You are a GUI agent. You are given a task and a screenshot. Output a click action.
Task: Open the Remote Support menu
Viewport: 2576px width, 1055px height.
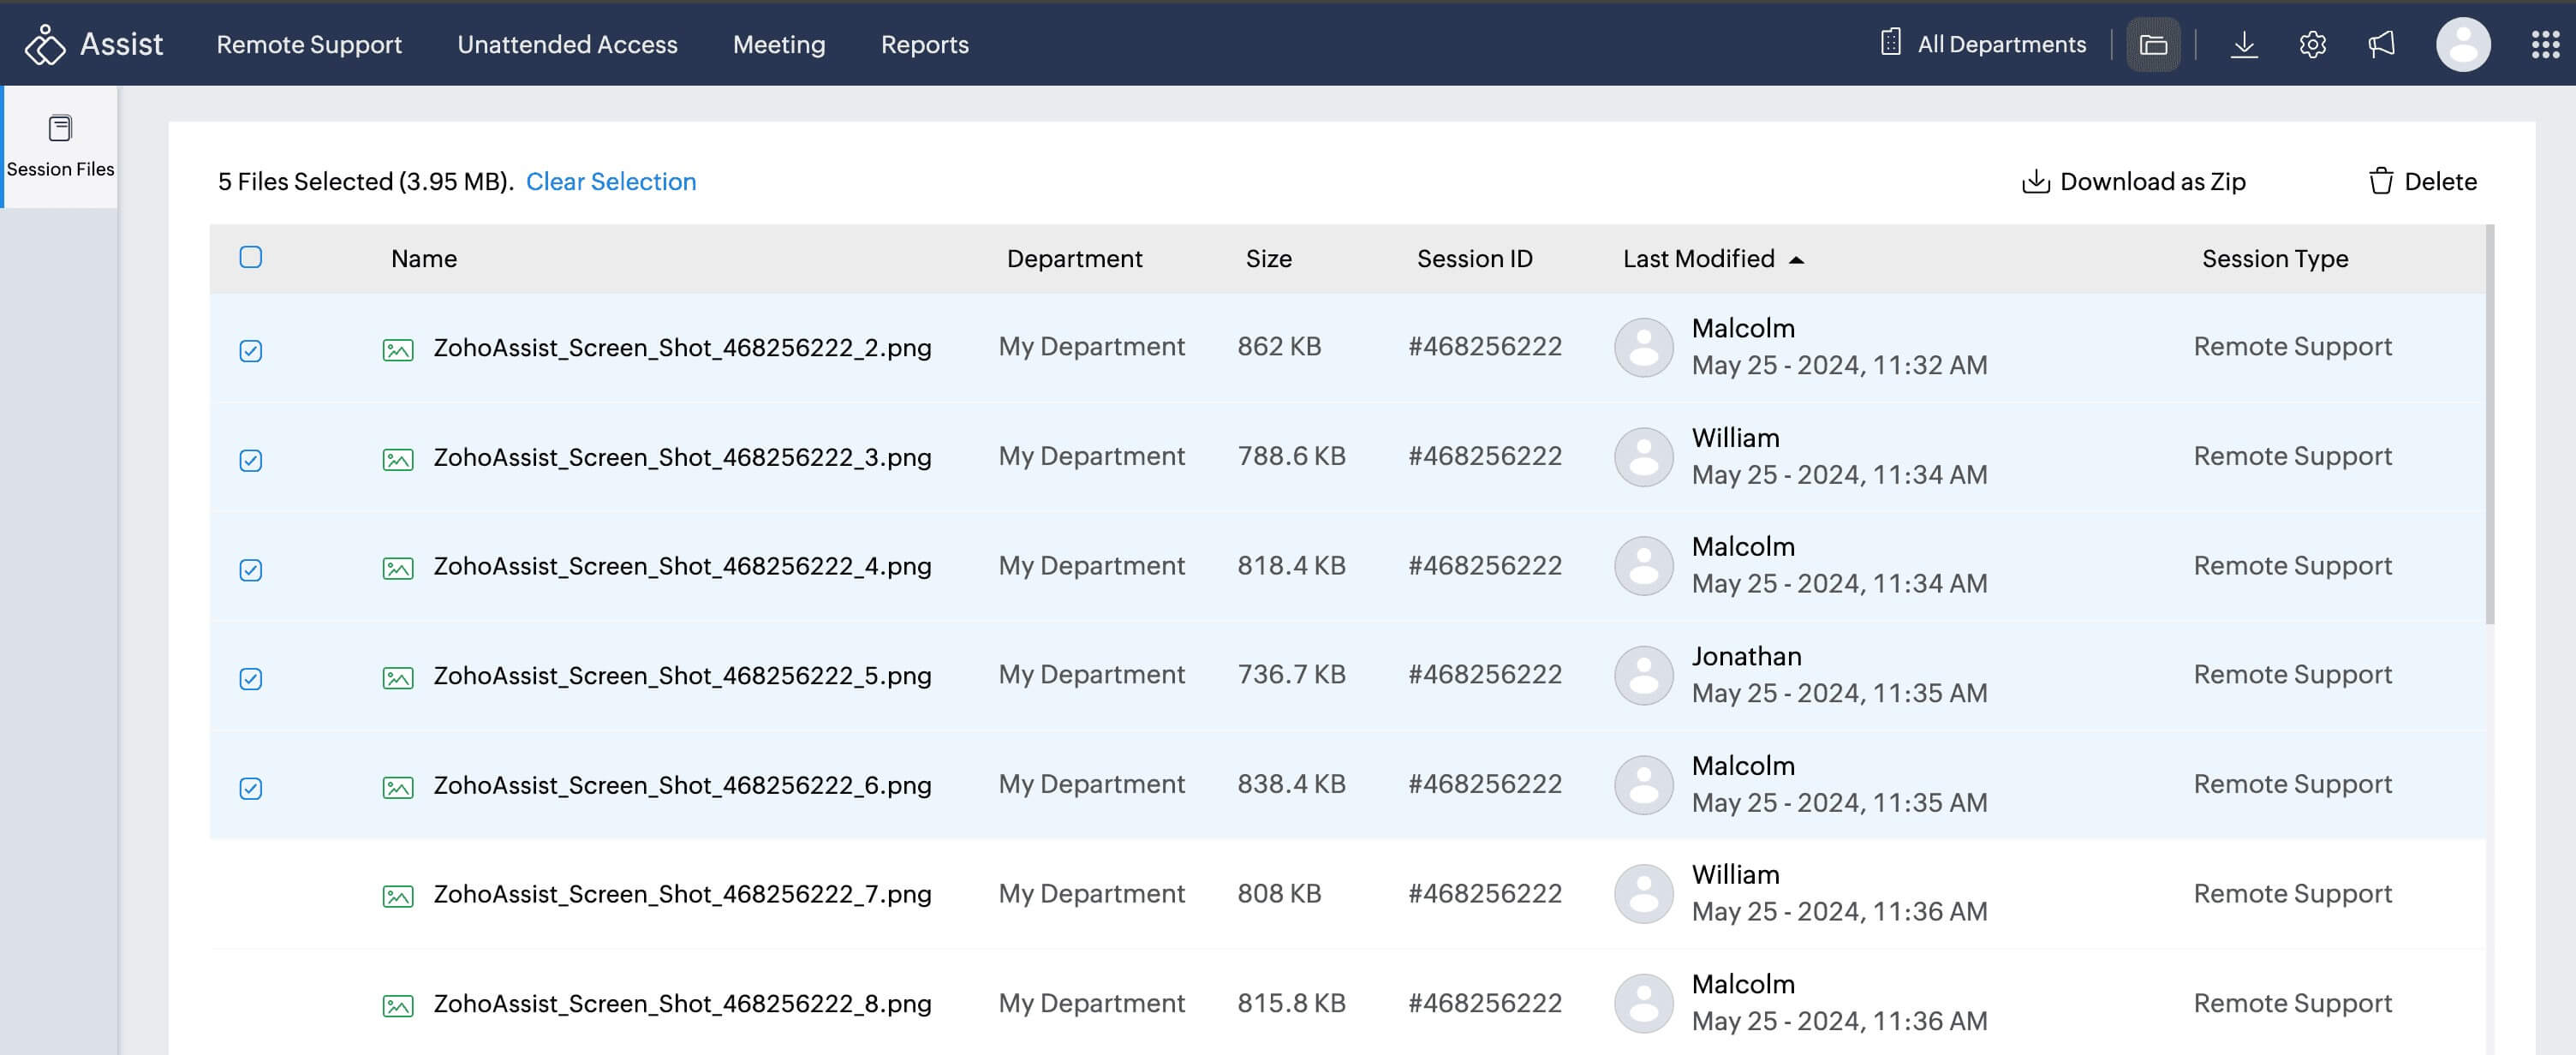click(309, 44)
